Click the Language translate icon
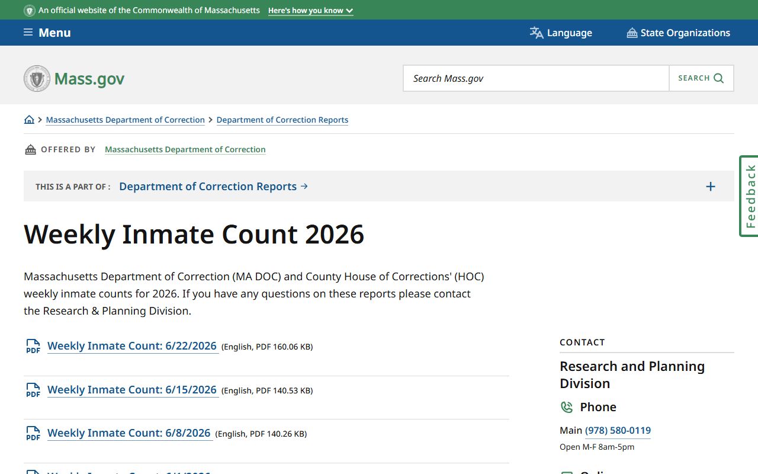This screenshot has height=474, width=758. 537,33
